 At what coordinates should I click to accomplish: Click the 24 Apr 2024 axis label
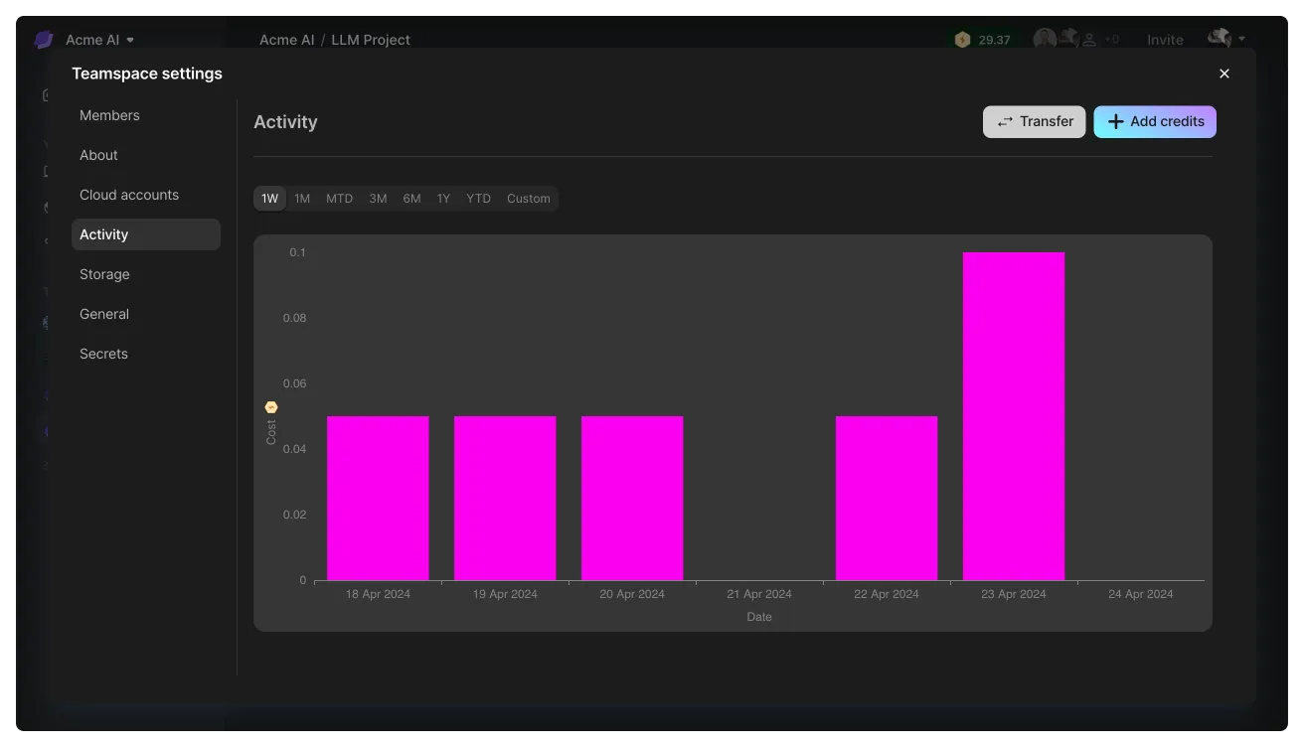tap(1141, 594)
